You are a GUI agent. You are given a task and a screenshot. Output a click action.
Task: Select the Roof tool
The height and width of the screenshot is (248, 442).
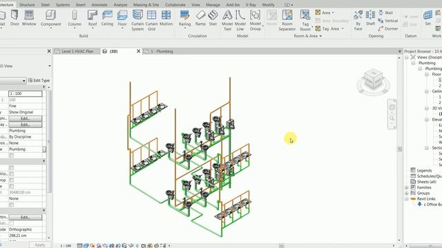93,19
